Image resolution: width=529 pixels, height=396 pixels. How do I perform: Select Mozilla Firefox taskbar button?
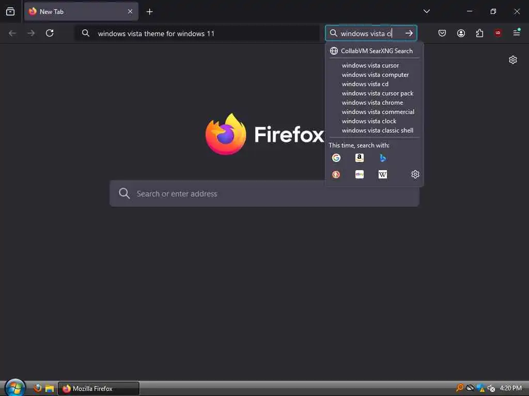pos(99,388)
